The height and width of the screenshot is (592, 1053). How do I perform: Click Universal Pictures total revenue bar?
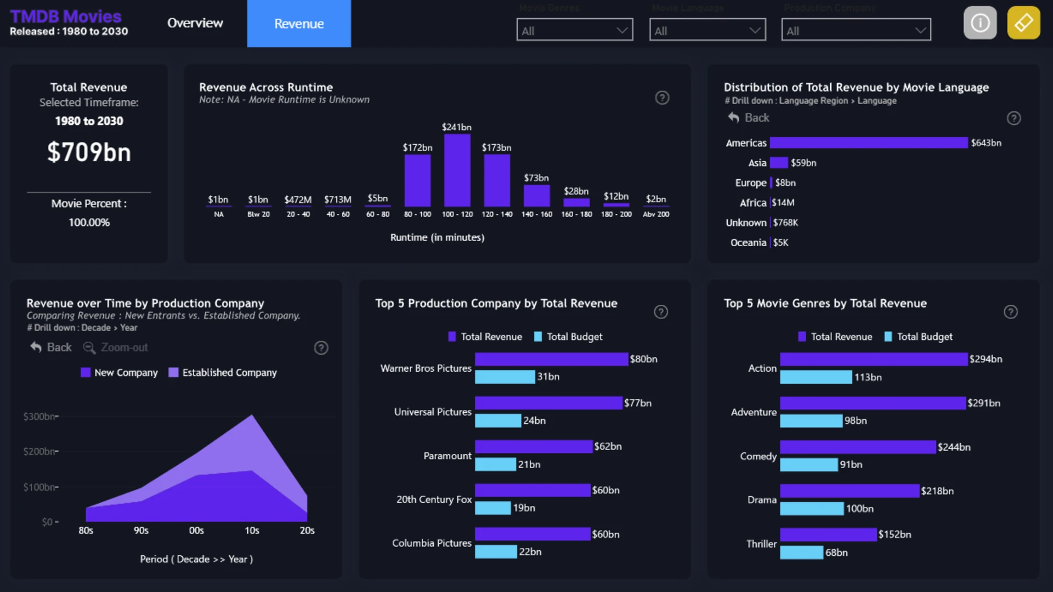[548, 403]
